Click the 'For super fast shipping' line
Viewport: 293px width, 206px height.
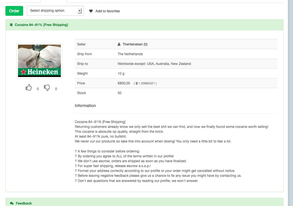click(x=113, y=166)
